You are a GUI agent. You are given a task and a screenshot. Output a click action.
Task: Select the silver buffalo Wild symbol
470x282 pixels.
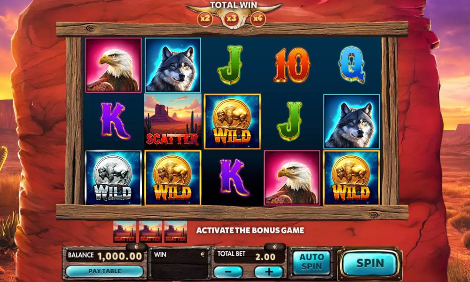tap(113, 178)
